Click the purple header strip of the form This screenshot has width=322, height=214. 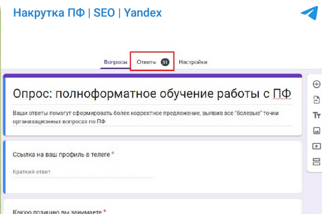click(x=152, y=76)
